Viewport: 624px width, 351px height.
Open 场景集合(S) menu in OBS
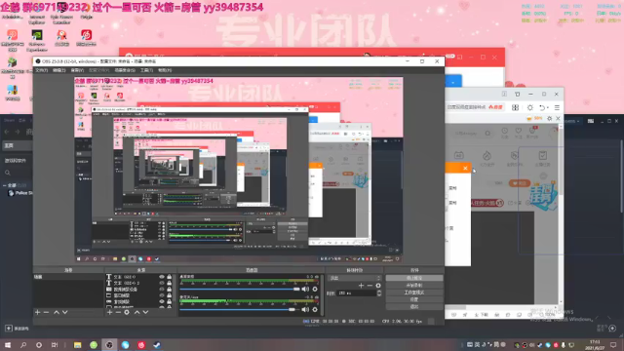coord(125,70)
